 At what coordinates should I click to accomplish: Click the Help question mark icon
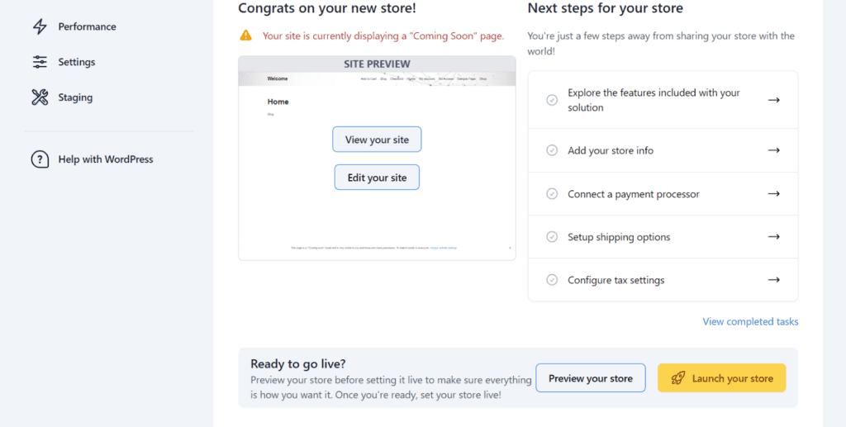pos(40,159)
